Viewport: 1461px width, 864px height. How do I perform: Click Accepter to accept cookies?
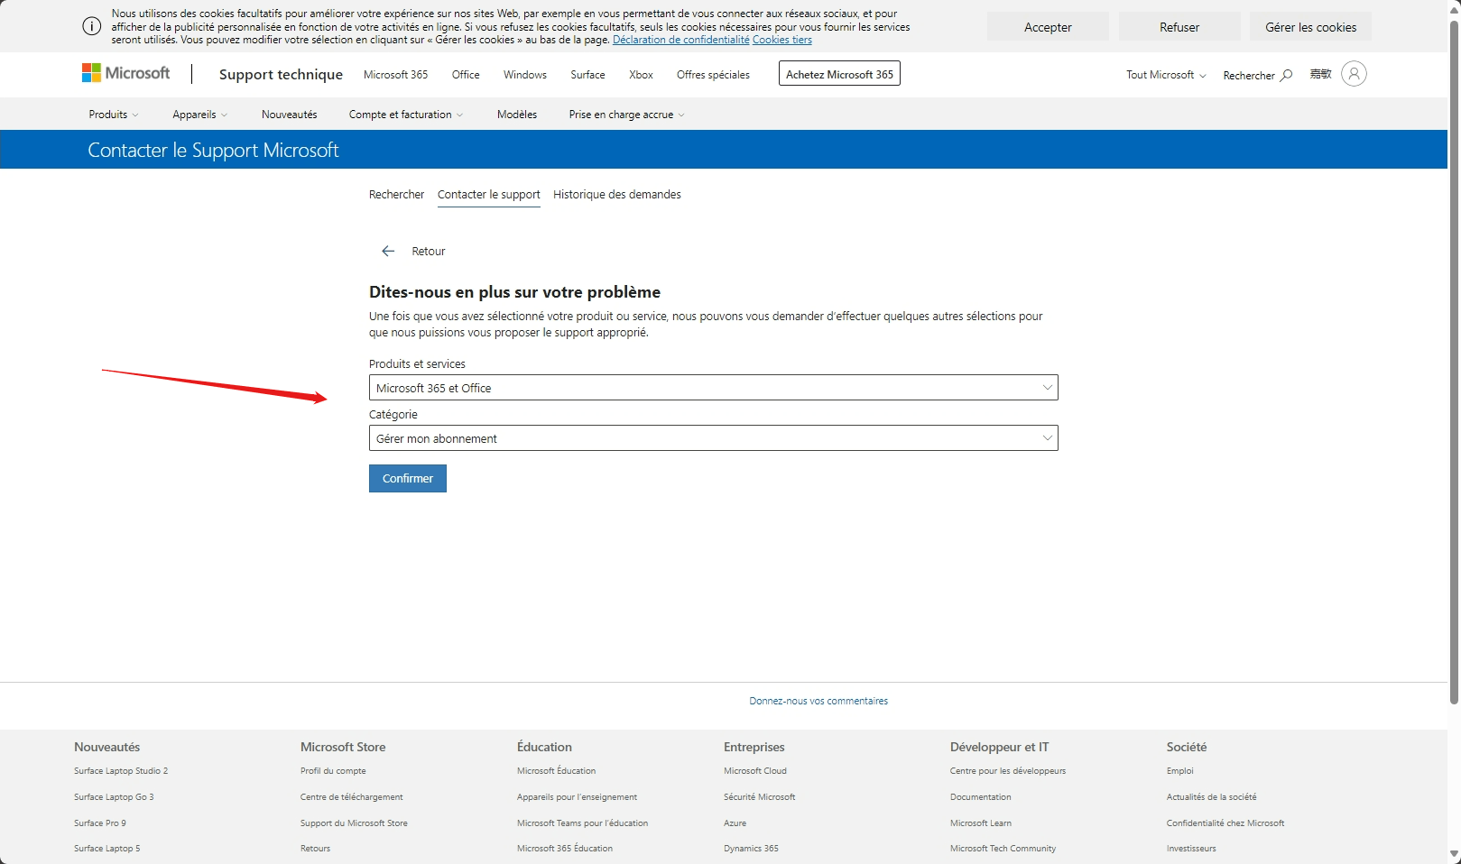pos(1048,27)
